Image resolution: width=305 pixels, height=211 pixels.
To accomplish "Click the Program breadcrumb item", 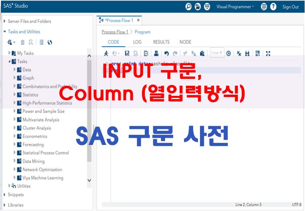I will [x=142, y=32].
